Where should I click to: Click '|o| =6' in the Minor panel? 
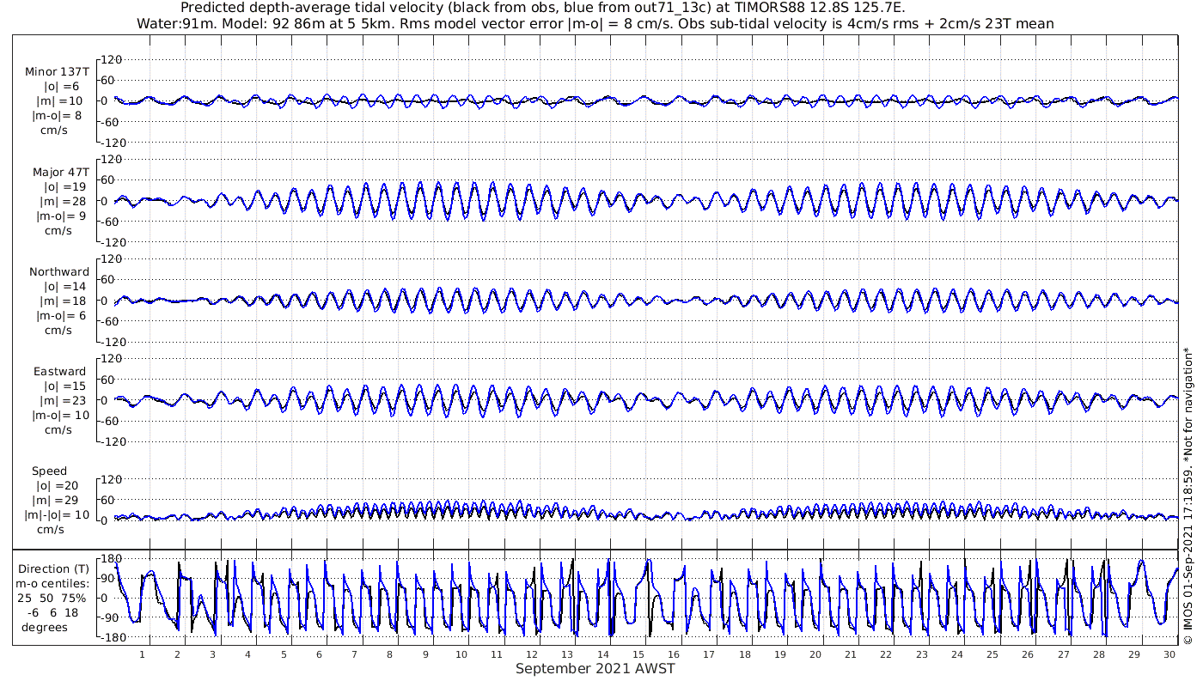tap(62, 87)
